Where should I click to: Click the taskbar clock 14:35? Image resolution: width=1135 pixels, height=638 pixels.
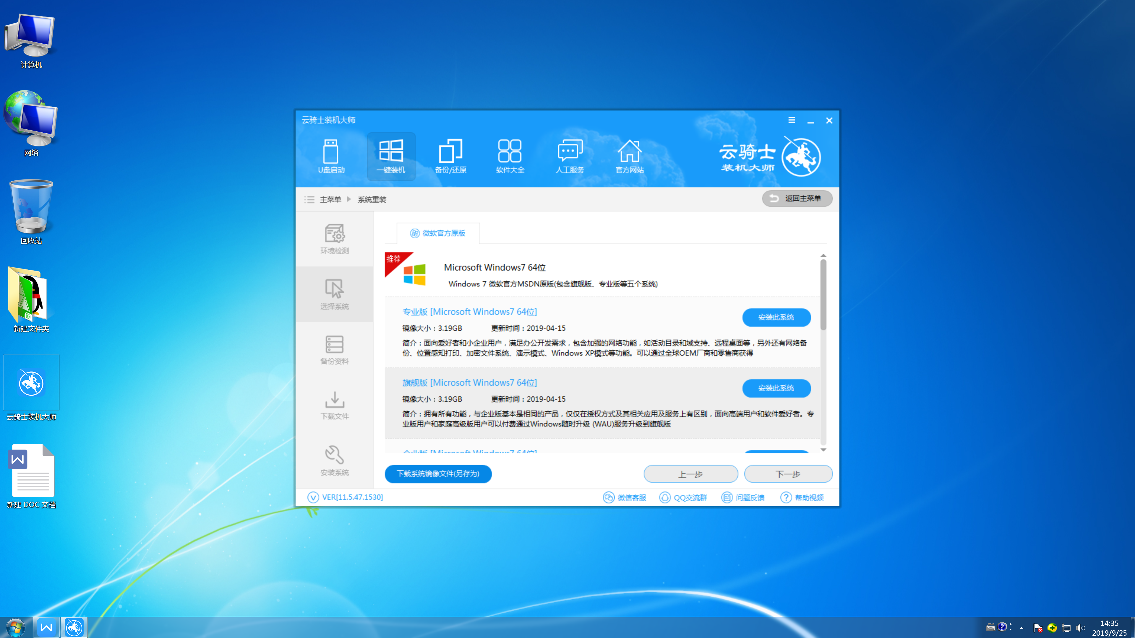tap(1109, 628)
